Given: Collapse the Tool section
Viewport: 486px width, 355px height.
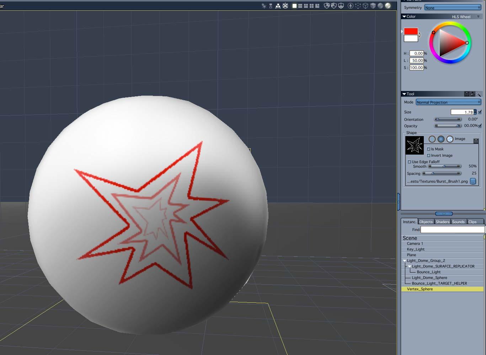Looking at the screenshot, I should [404, 94].
